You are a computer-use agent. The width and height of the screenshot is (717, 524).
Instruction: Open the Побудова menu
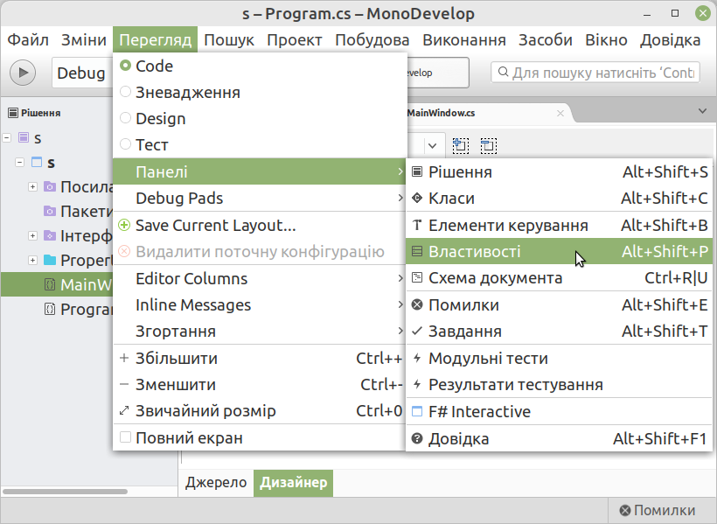coord(372,40)
